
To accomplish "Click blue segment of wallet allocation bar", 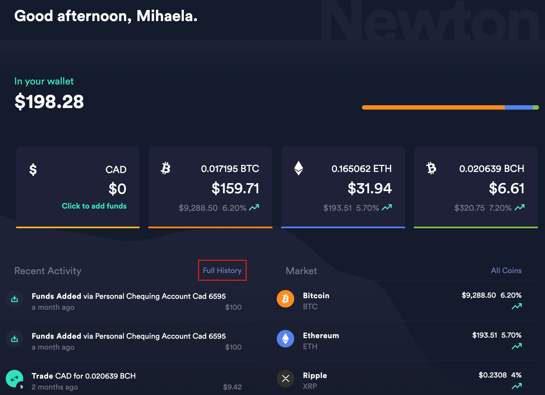I will pyautogui.click(x=519, y=107).
